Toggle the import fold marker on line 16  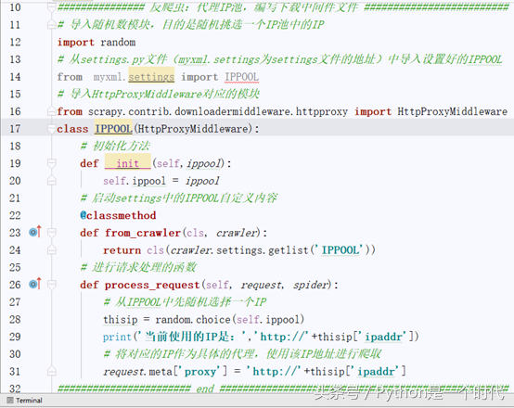pyautogui.click(x=51, y=111)
